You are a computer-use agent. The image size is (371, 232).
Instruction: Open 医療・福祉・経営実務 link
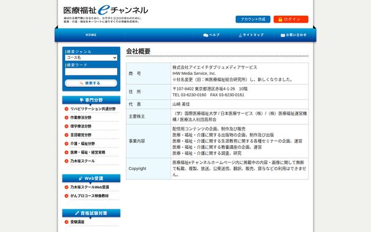[88, 153]
